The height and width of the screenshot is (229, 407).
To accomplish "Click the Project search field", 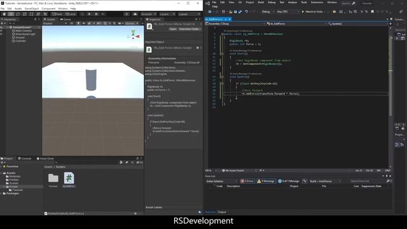I will point(86,163).
